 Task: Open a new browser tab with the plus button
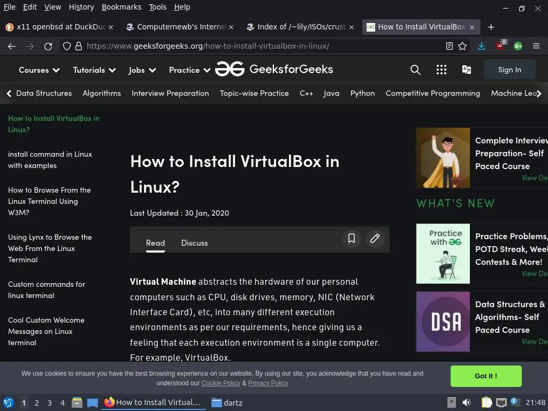tap(491, 27)
